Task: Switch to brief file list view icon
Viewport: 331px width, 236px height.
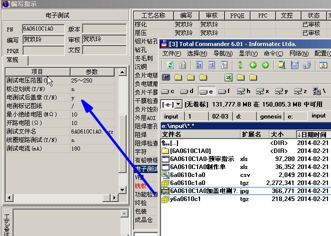Action: click(x=199, y=65)
